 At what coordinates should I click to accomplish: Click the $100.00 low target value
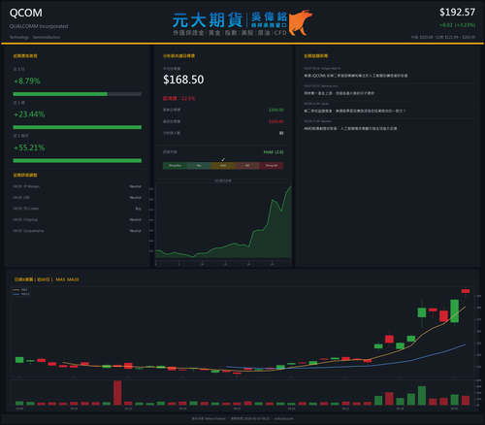(276, 121)
